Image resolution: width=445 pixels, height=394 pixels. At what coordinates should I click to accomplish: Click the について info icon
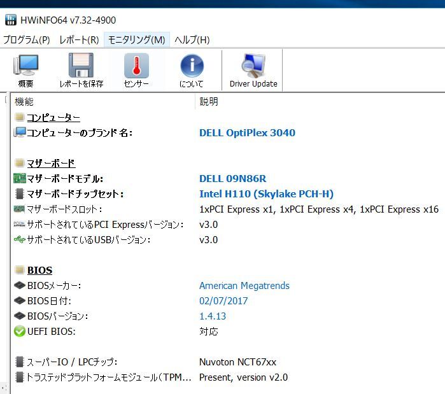pos(192,66)
